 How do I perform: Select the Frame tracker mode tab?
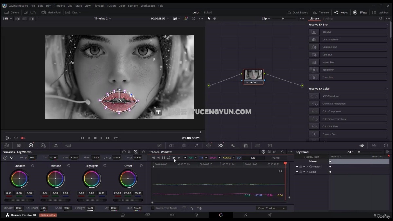click(275, 158)
